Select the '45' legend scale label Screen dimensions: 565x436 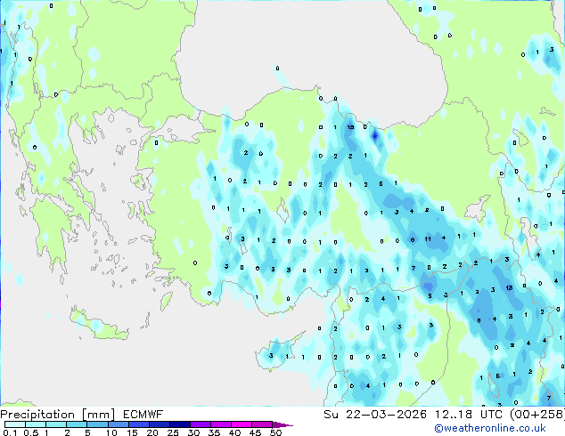(255, 432)
